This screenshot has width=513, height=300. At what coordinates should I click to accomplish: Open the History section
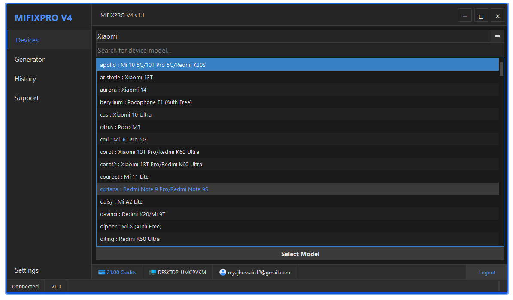(x=25, y=79)
